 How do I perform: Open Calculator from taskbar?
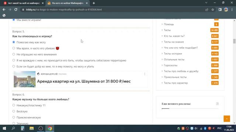pos(22,128)
